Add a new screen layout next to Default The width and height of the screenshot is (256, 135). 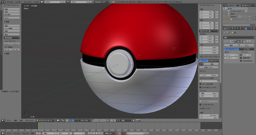61,2
